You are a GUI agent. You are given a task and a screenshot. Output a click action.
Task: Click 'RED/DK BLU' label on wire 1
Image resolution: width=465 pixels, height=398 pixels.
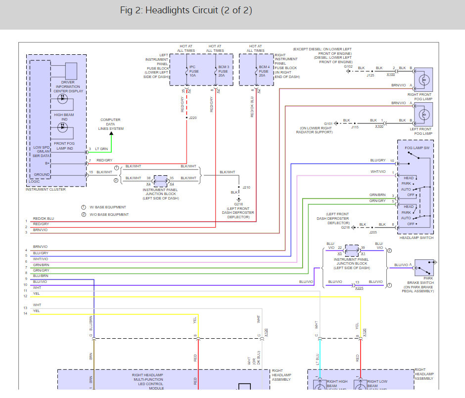[44, 219]
